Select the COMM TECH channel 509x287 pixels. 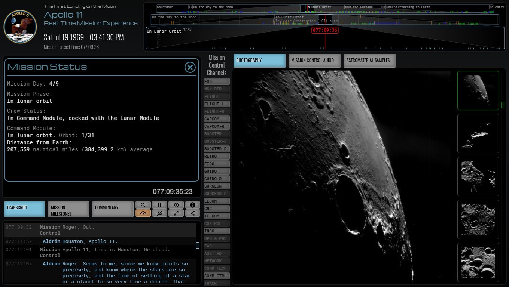point(217,268)
